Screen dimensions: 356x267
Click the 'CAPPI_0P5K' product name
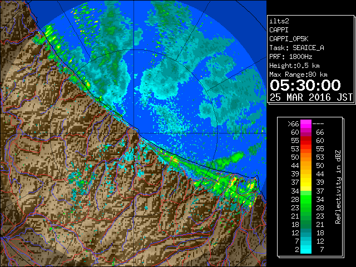pos(289,39)
